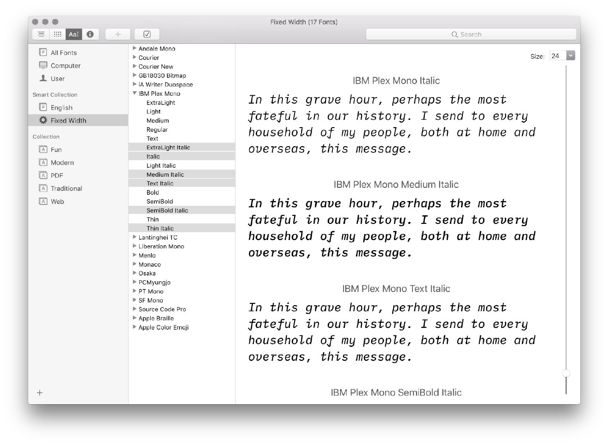Expand the Source Code Pro family
The image size is (608, 444).
135,309
